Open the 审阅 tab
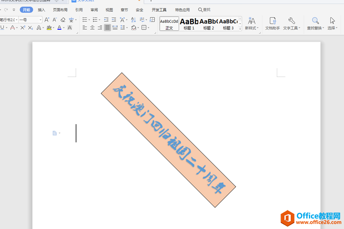The height and width of the screenshot is (229, 344). coord(94,10)
